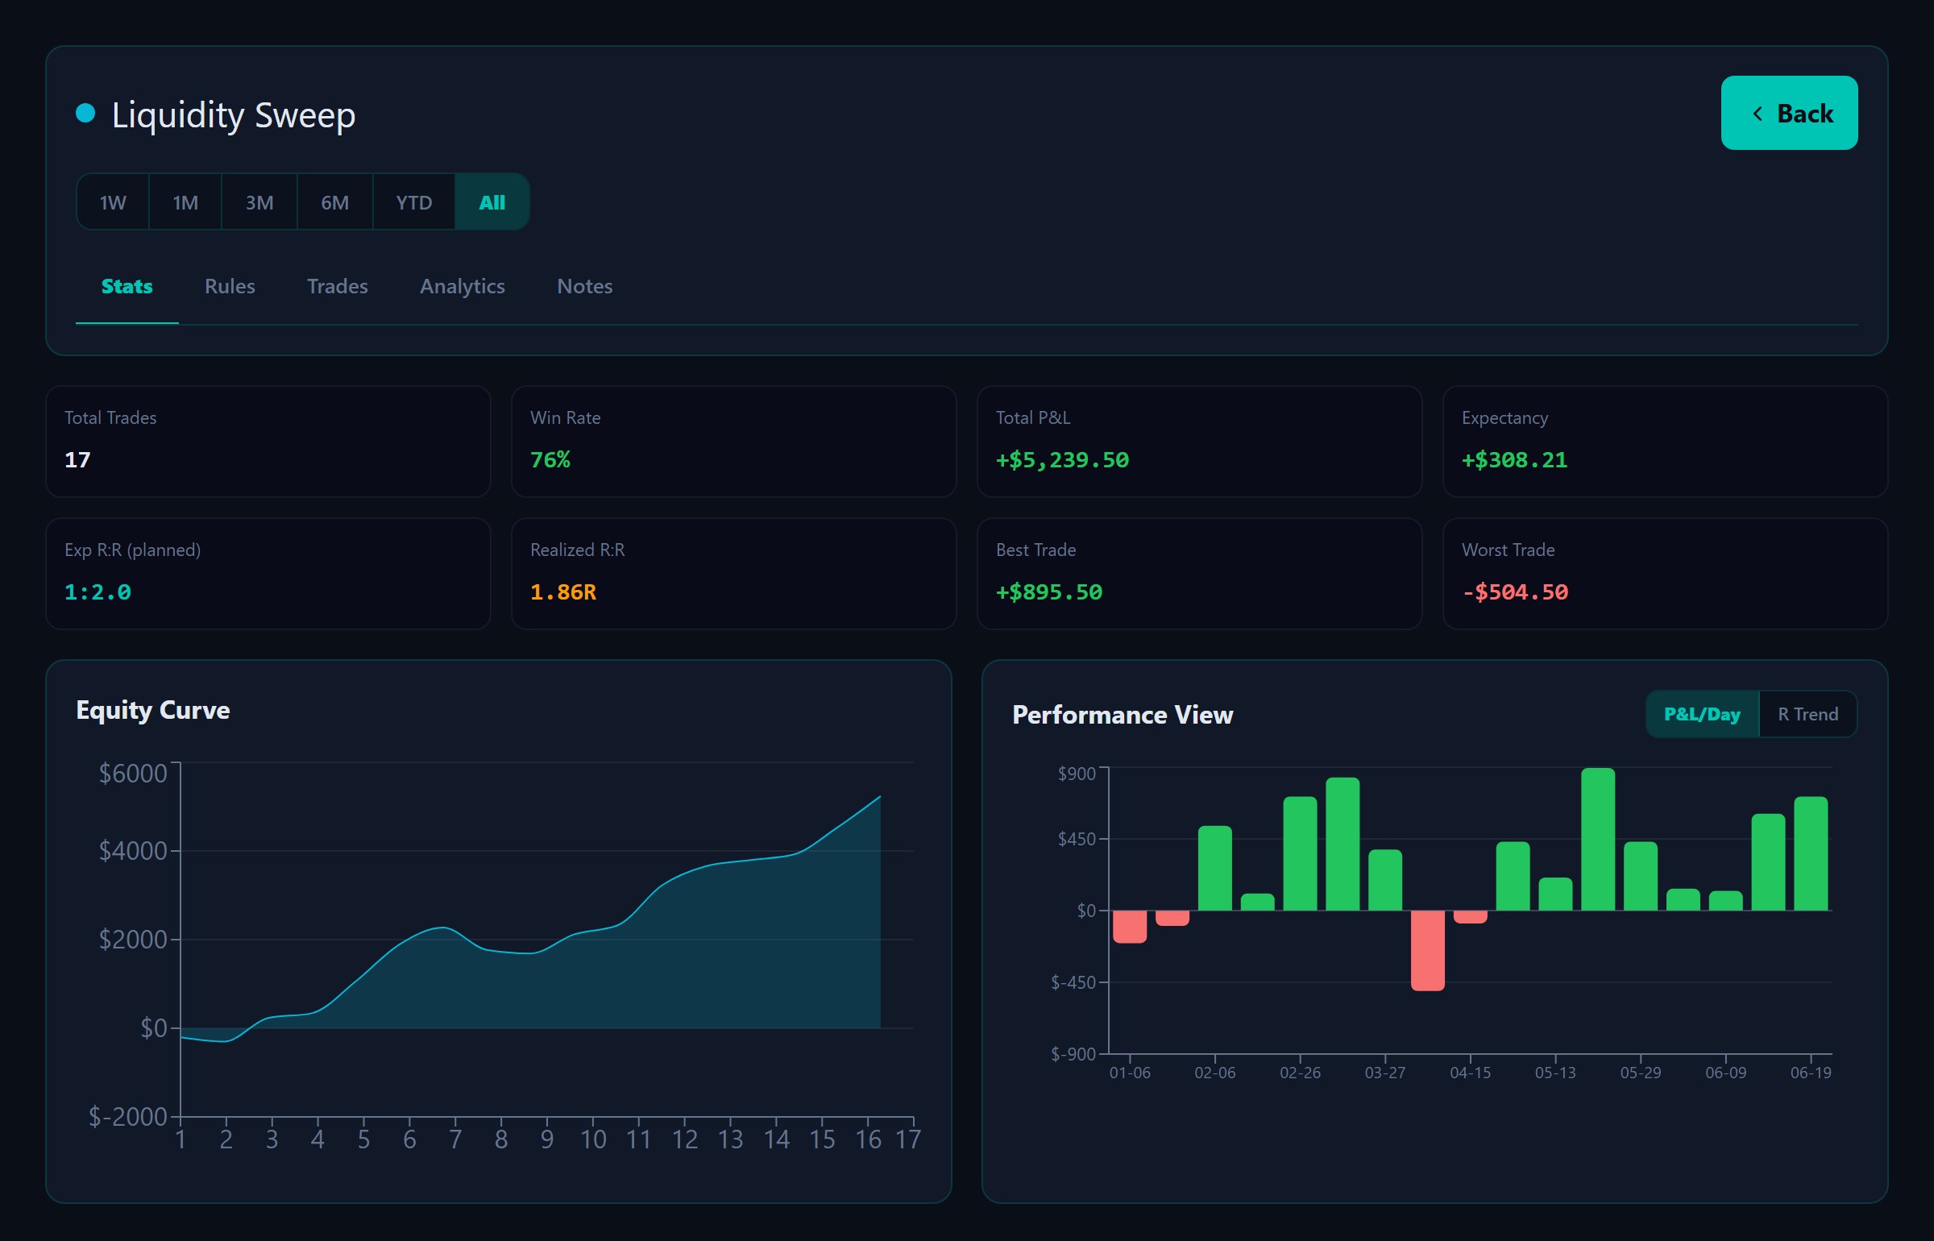
Task: Select P&L/Day performance view
Action: pos(1703,714)
